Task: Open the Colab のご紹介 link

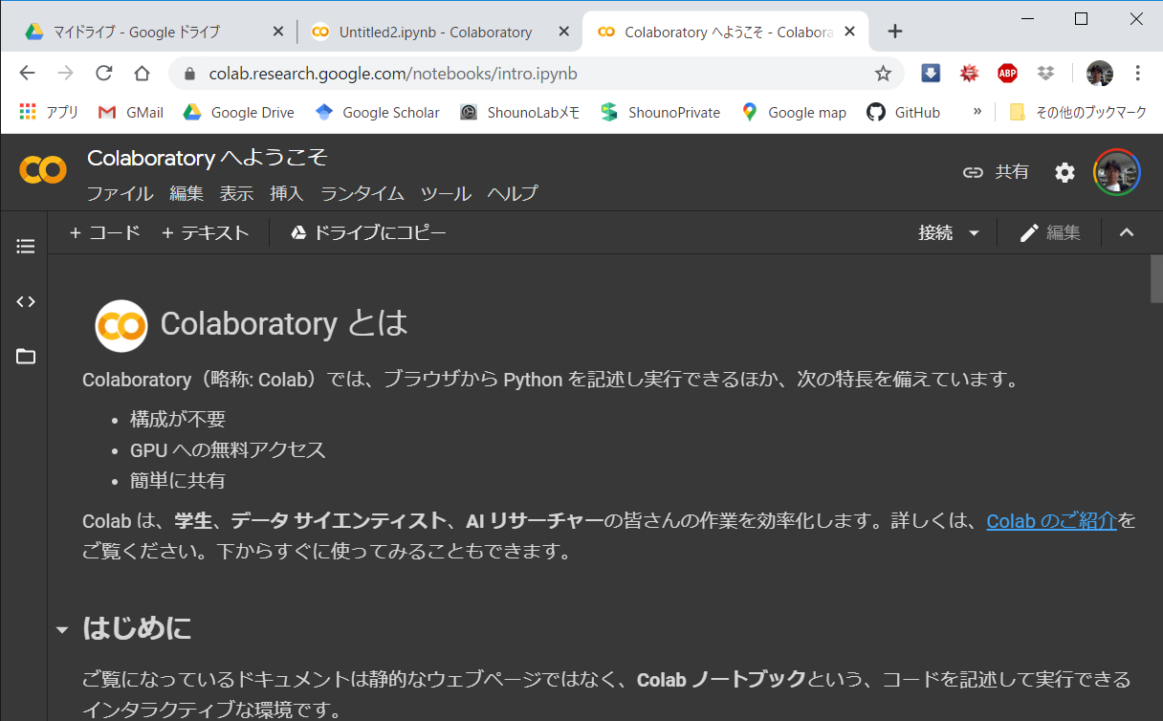Action: 1051,521
